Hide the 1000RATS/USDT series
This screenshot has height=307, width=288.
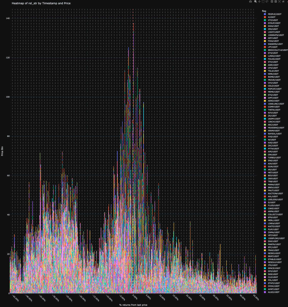point(274,35)
